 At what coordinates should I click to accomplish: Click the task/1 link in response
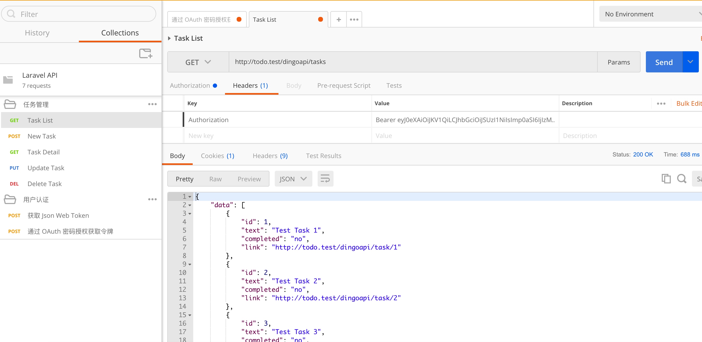click(336, 247)
